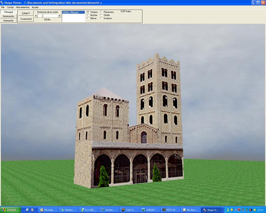Click the left arrow of the distance slider
Screen dimensions: 266x213
36,16
